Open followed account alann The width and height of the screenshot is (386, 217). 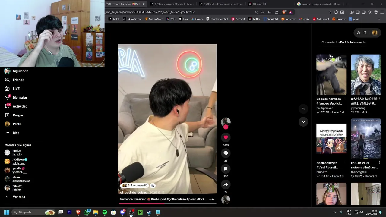17,179
